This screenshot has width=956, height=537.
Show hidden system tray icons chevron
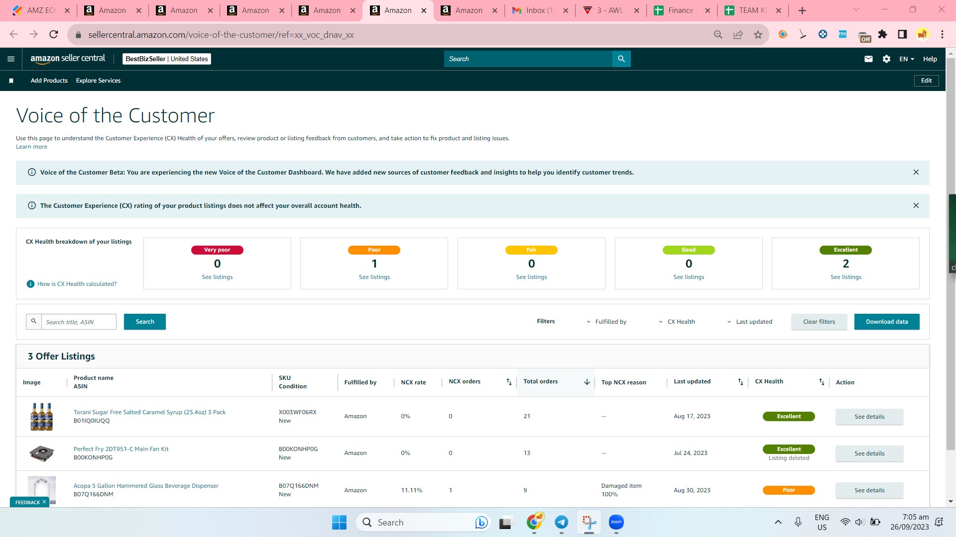[x=778, y=522]
